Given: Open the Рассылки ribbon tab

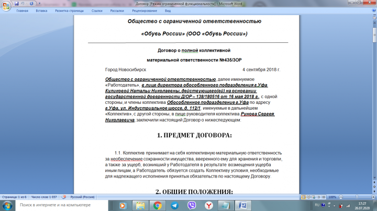Looking at the screenshot, I should (x=117, y=11).
